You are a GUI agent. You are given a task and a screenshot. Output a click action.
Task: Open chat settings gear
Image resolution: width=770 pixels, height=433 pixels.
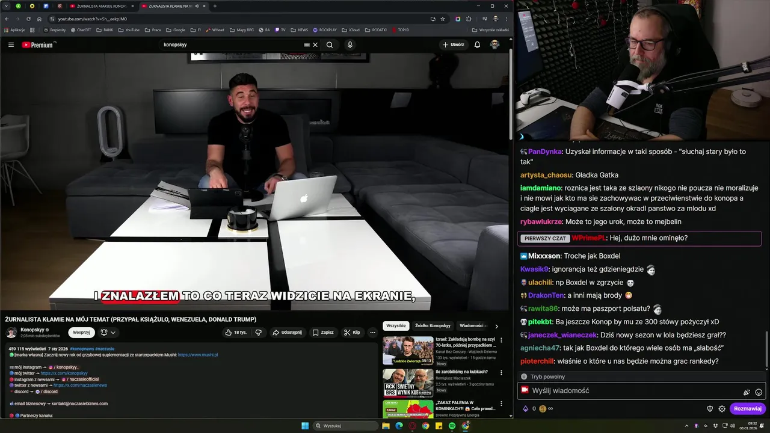coord(722,409)
